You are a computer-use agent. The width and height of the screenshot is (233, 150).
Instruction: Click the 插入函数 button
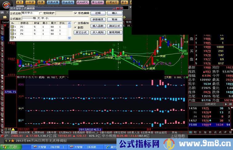(x=98, y=26)
